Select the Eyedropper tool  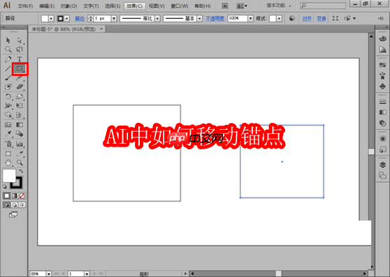click(8, 134)
